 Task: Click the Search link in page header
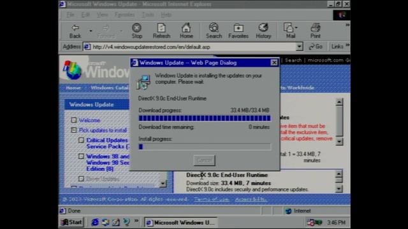[x=293, y=60]
